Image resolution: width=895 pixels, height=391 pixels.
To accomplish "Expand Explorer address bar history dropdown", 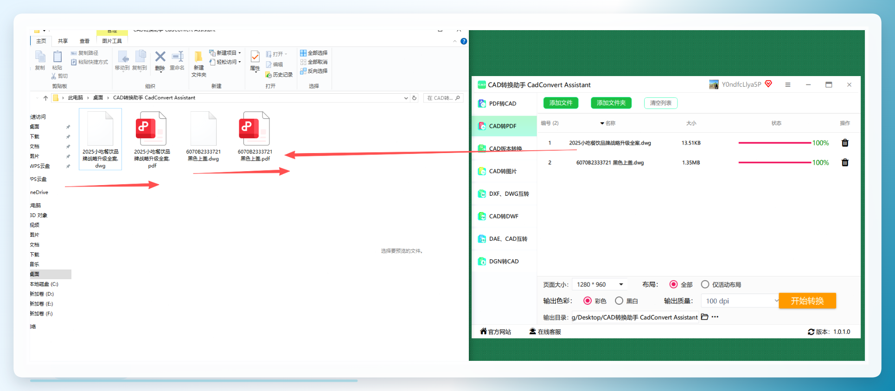I will [406, 98].
